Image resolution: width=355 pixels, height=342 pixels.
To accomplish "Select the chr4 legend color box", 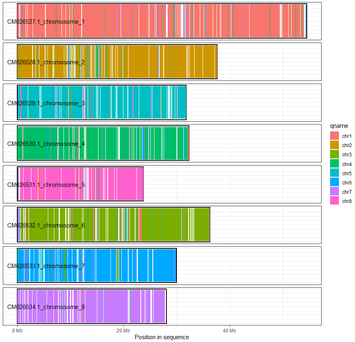I will point(334,164).
